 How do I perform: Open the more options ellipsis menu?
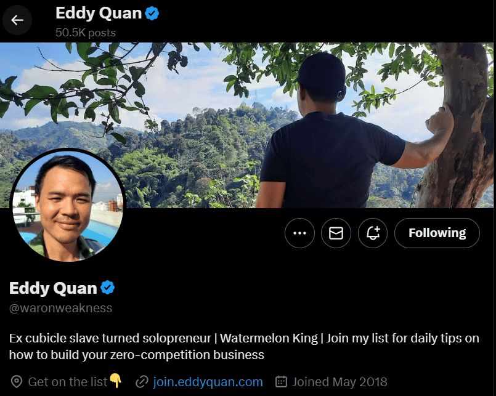tap(299, 233)
